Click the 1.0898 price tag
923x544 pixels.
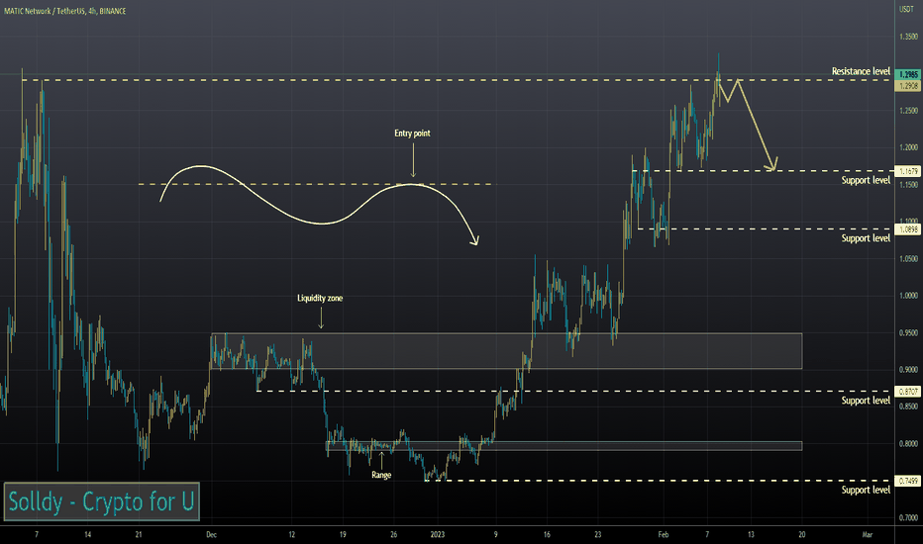(x=908, y=229)
